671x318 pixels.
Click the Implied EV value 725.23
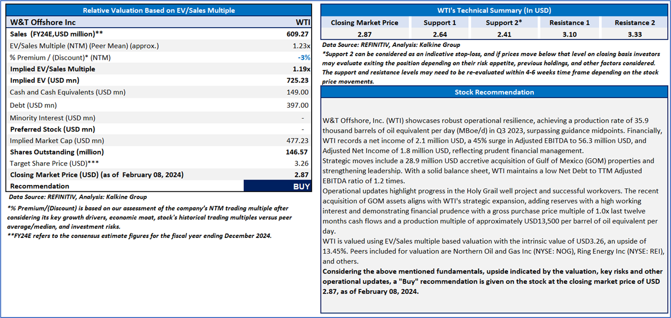point(298,80)
